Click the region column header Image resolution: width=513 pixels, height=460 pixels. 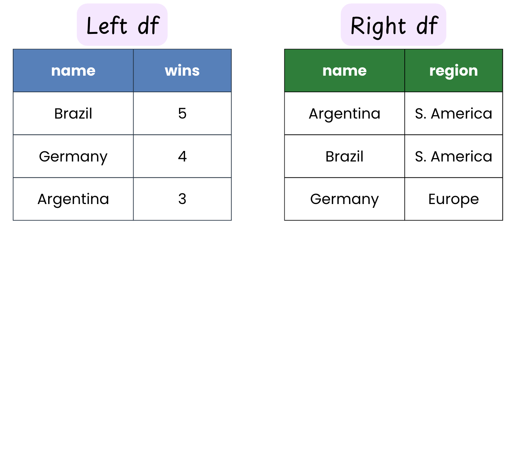(454, 71)
